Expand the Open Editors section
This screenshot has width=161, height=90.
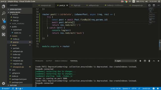coord(20,9)
